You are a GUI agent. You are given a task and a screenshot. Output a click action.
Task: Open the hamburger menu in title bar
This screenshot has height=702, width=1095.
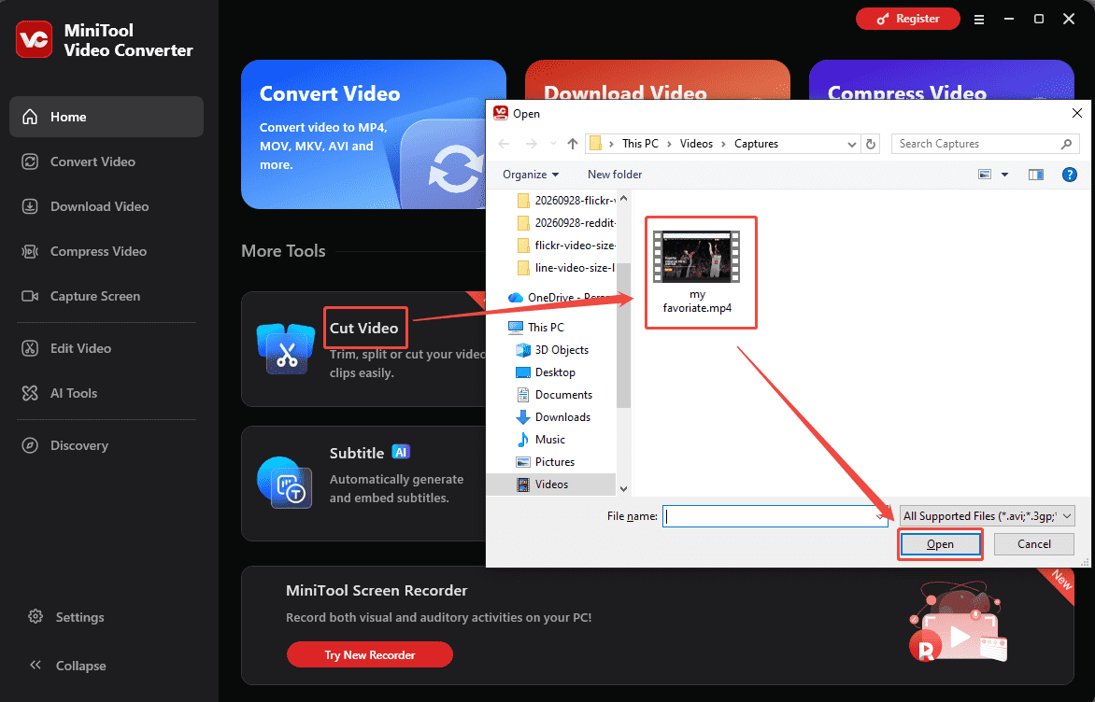[979, 20]
